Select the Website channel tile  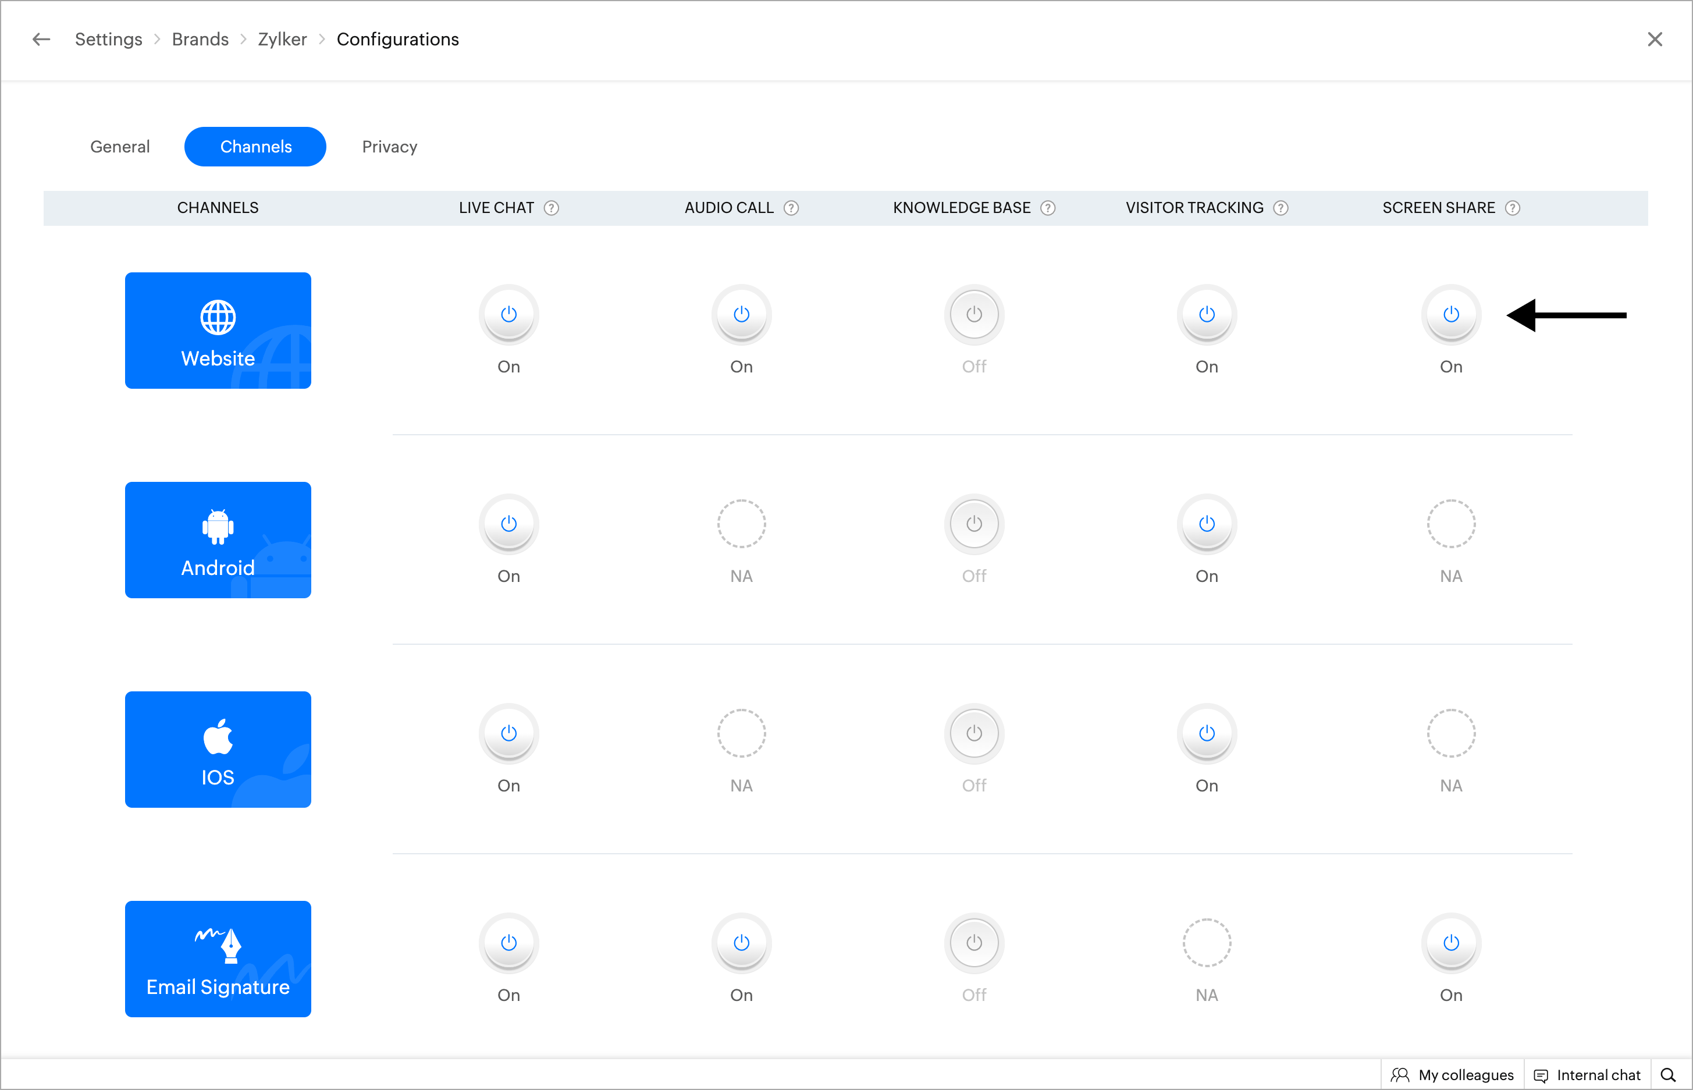[218, 331]
